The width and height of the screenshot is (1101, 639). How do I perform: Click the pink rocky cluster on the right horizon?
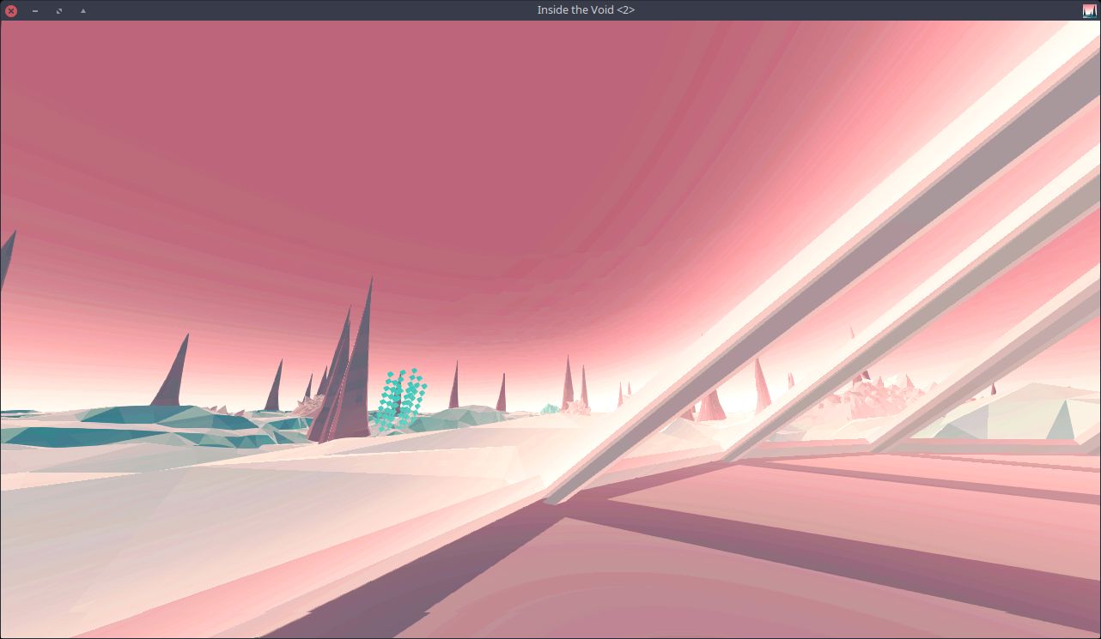point(885,396)
